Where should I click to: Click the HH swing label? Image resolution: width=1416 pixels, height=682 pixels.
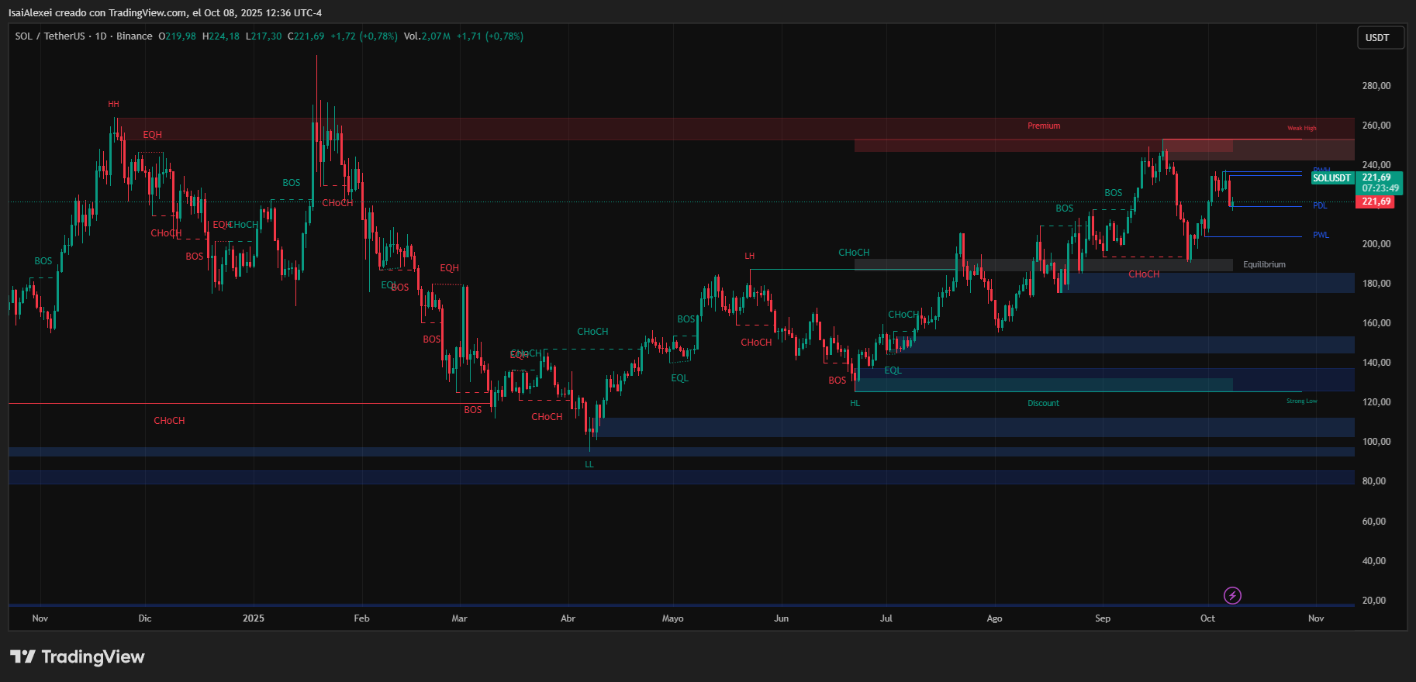[113, 105]
